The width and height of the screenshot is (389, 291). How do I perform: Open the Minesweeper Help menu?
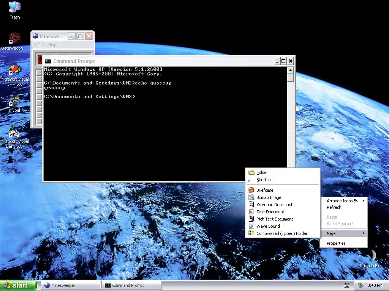click(52, 45)
